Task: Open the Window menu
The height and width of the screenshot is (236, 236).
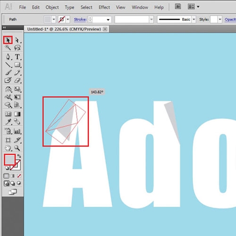Action: [140, 7]
